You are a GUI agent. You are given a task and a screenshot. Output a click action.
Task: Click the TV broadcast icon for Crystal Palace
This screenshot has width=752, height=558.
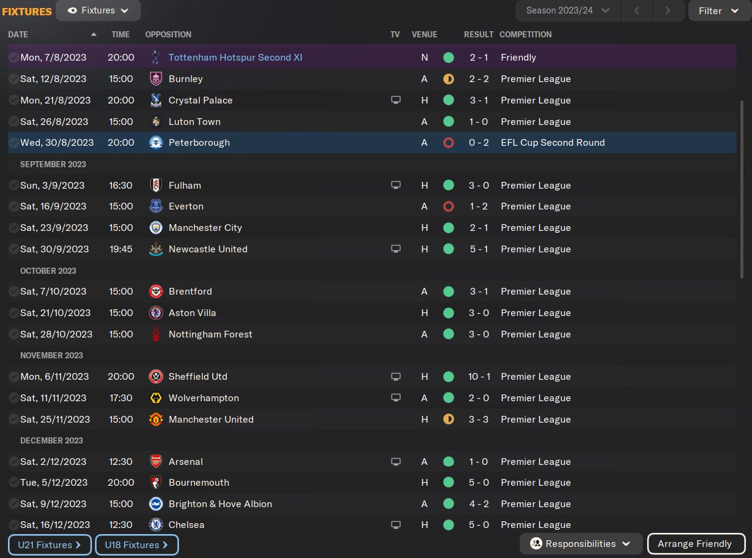[396, 100]
